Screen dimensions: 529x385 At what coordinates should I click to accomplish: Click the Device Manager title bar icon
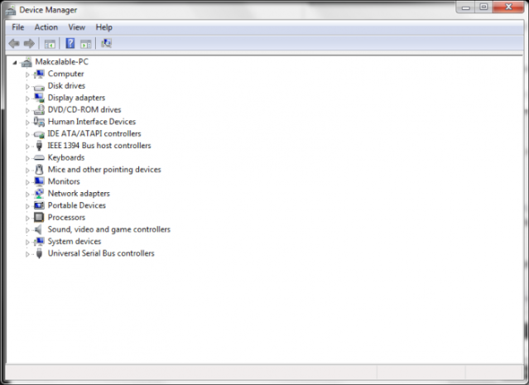11,10
